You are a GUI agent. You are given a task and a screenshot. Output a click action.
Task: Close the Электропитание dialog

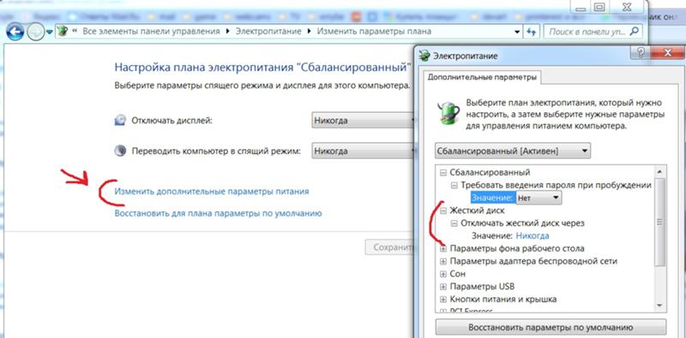[x=667, y=53]
